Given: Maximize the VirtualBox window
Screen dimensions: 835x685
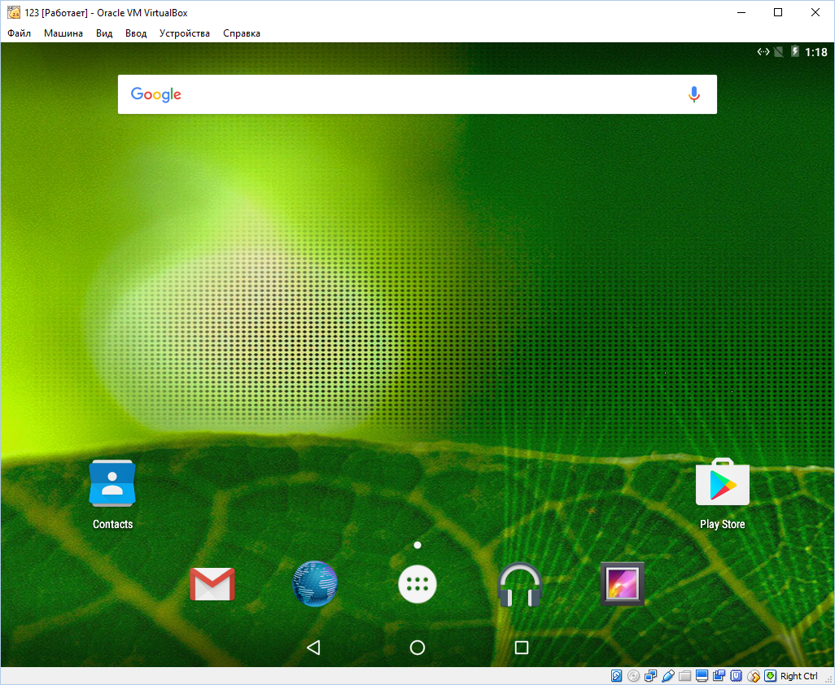Looking at the screenshot, I should pyautogui.click(x=778, y=12).
